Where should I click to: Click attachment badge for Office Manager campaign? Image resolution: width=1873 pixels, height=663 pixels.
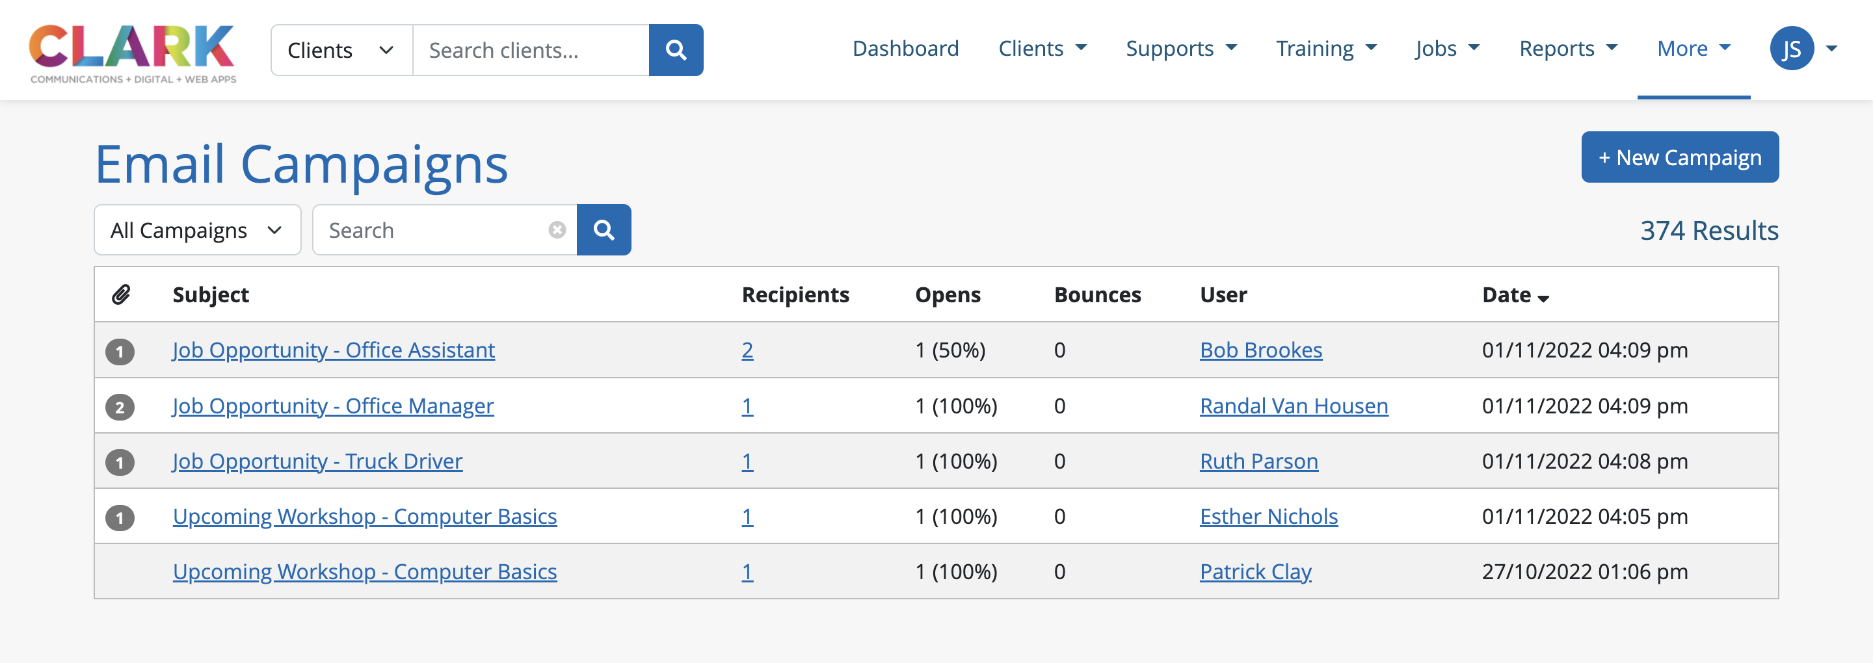[120, 407]
